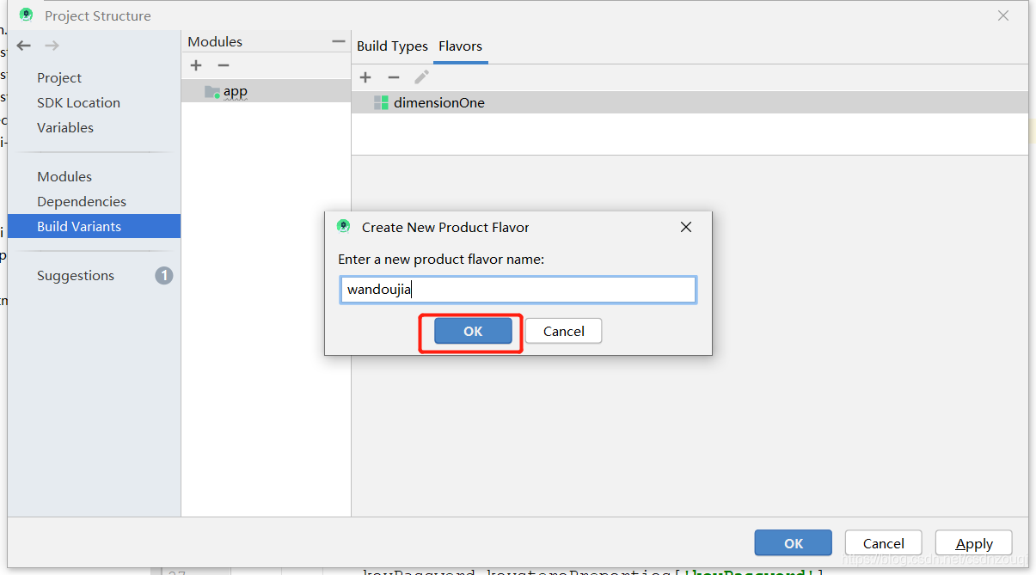
Task: Open SDK Location settings
Action: tap(78, 102)
